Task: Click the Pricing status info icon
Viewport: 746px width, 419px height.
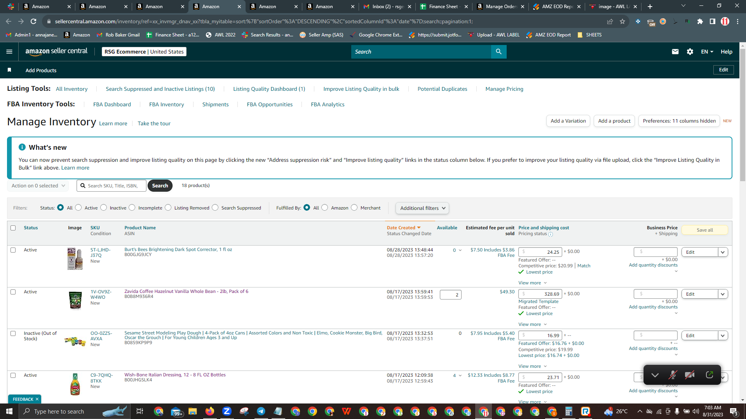Action: [x=551, y=234]
